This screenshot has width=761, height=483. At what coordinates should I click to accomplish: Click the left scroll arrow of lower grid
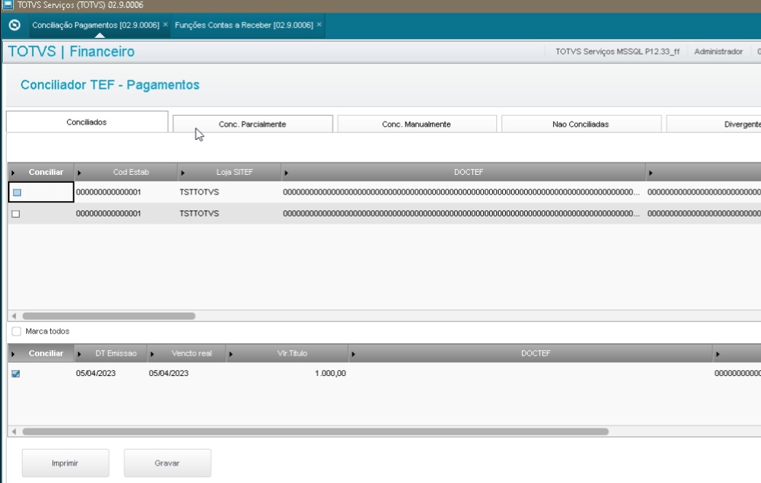[14, 431]
